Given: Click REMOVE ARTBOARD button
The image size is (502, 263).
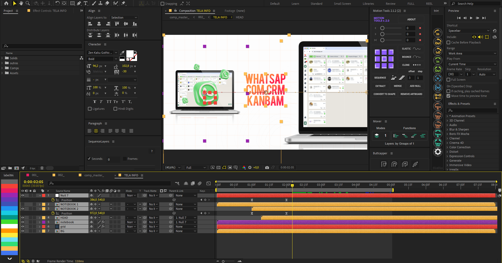Looking at the screenshot, I should 411,94.
